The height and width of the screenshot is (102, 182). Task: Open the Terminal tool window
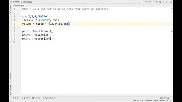(x=36, y=98)
